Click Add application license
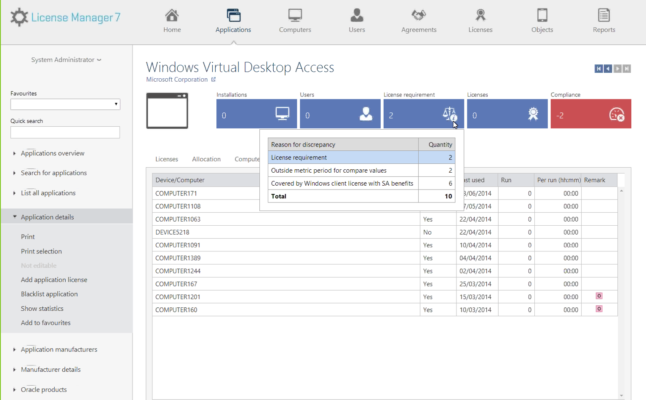 click(54, 280)
